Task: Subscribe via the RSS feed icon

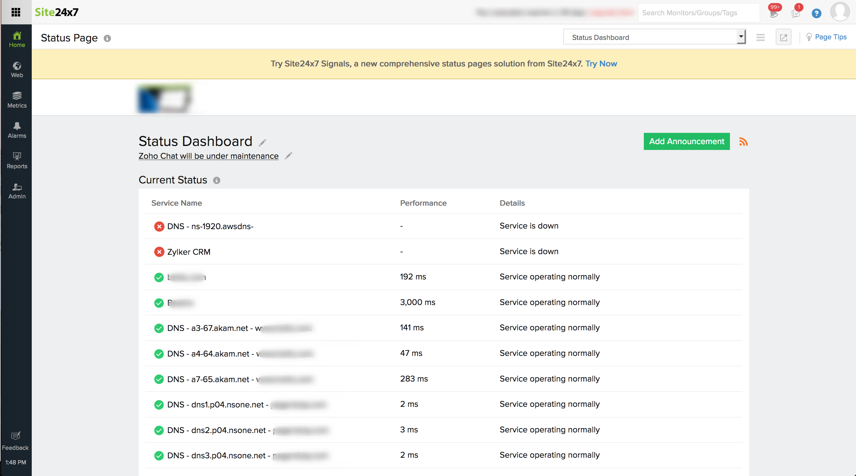Action: pos(743,142)
